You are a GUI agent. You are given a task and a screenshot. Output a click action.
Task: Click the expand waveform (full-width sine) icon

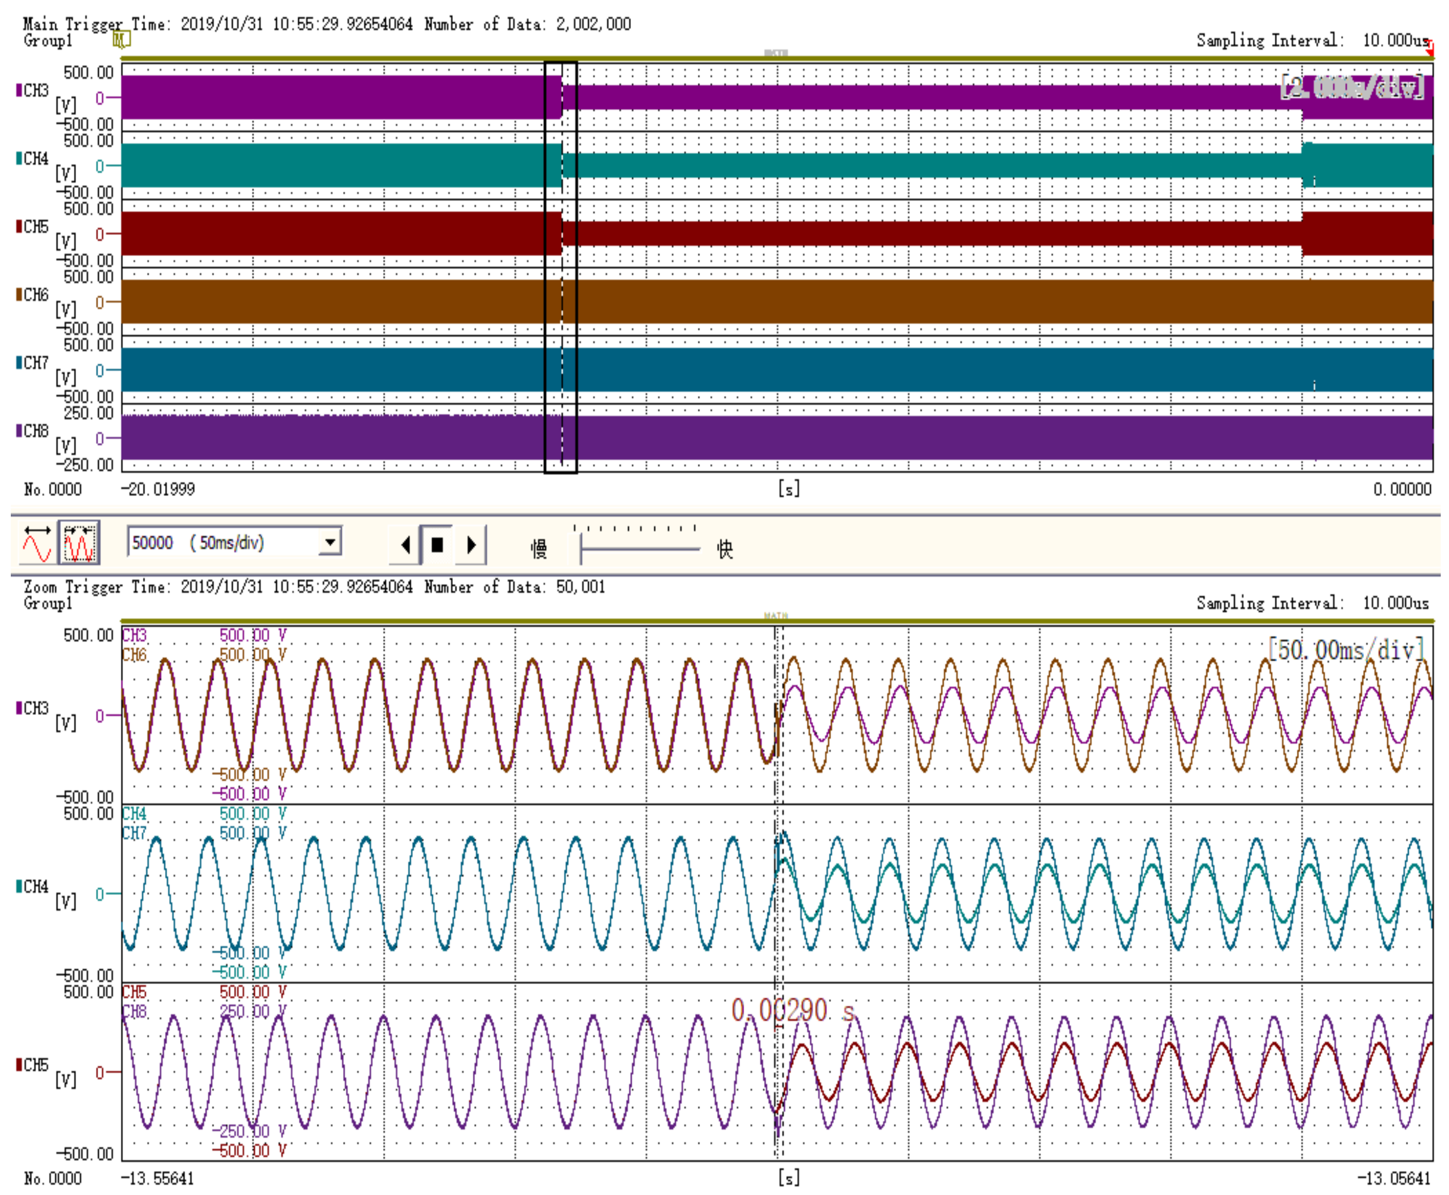point(37,543)
